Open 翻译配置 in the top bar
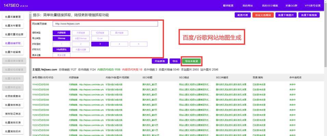This screenshot has width=327, height=136. tap(228, 5)
